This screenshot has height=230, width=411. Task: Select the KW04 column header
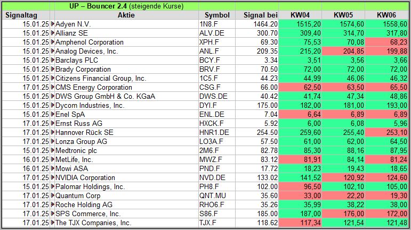(302, 15)
